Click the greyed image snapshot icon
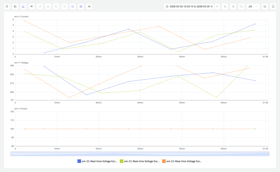Image resolution: width=280 pixels, height=172 pixels. pos(56,7)
